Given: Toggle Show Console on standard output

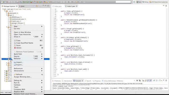Looking at the screenshot, I should pos(148,80).
